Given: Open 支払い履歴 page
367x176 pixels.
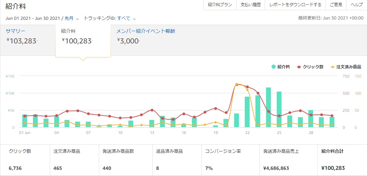Looking at the screenshot, I should click(250, 5).
